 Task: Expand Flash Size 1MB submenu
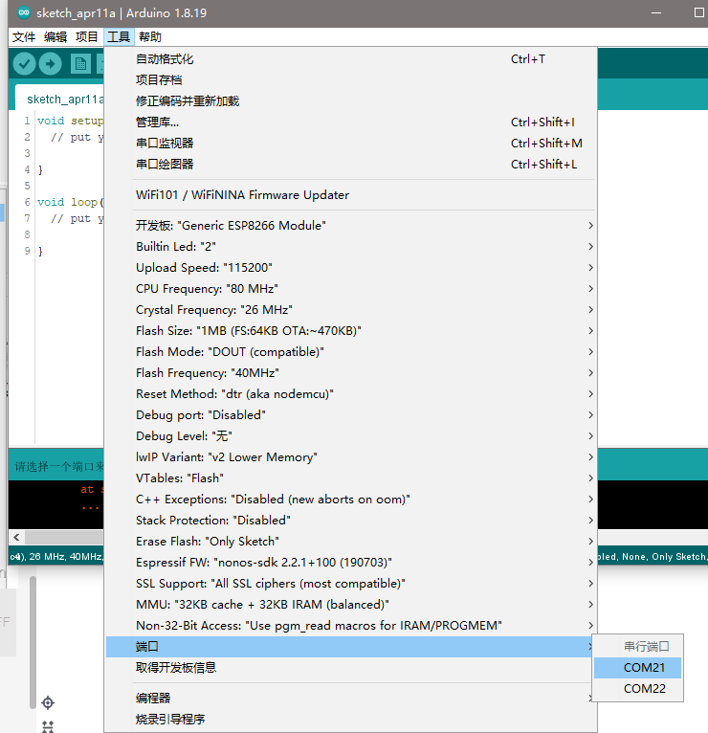(351, 331)
